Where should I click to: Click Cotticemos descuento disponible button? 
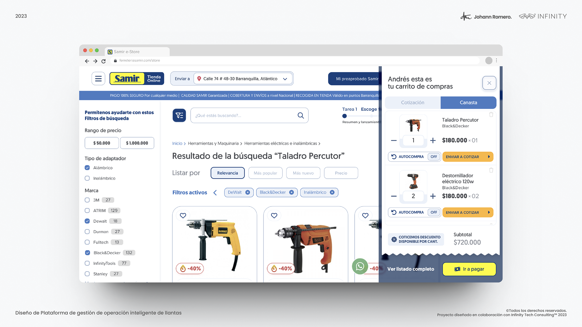click(416, 239)
